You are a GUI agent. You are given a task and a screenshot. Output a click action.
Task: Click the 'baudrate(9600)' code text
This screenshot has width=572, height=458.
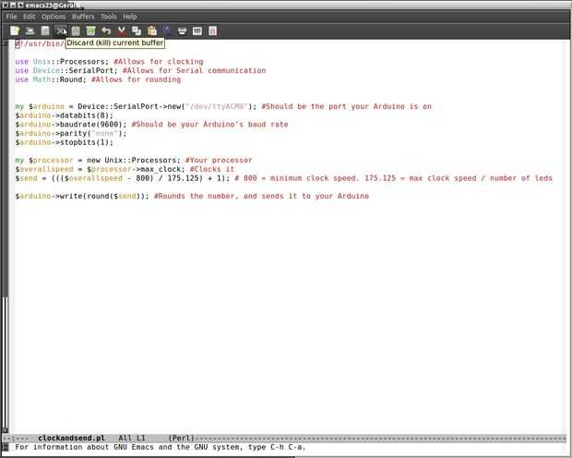[90, 124]
